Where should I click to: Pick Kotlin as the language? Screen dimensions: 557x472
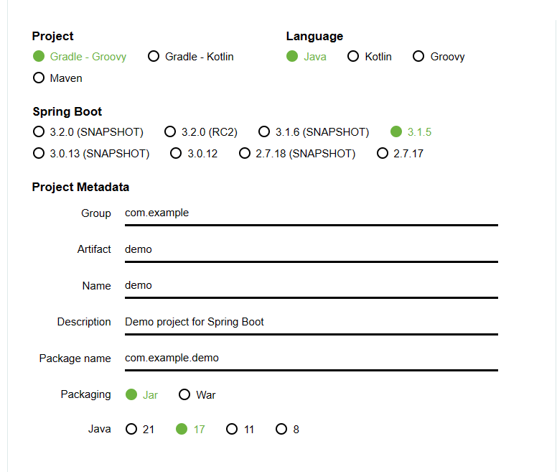[x=353, y=57]
